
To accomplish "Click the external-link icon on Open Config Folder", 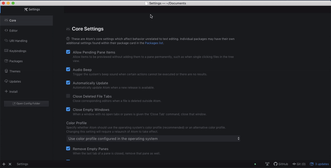I will coord(14,103).
